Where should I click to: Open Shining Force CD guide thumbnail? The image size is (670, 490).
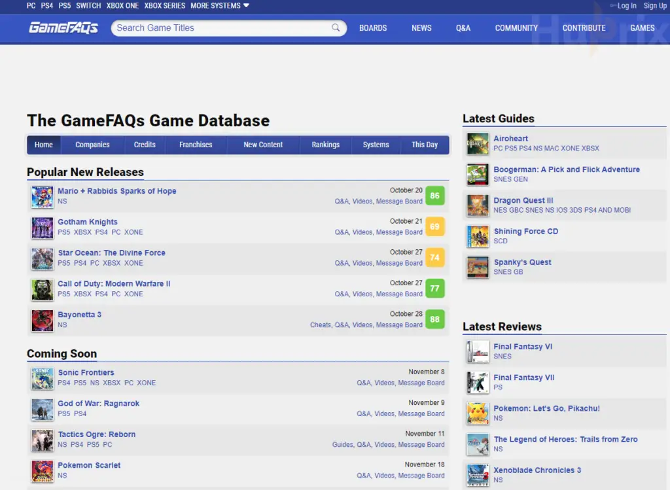click(x=477, y=236)
